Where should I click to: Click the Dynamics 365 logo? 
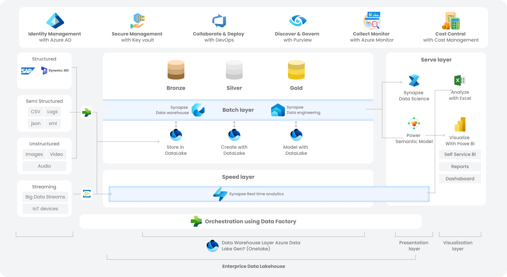[55, 71]
